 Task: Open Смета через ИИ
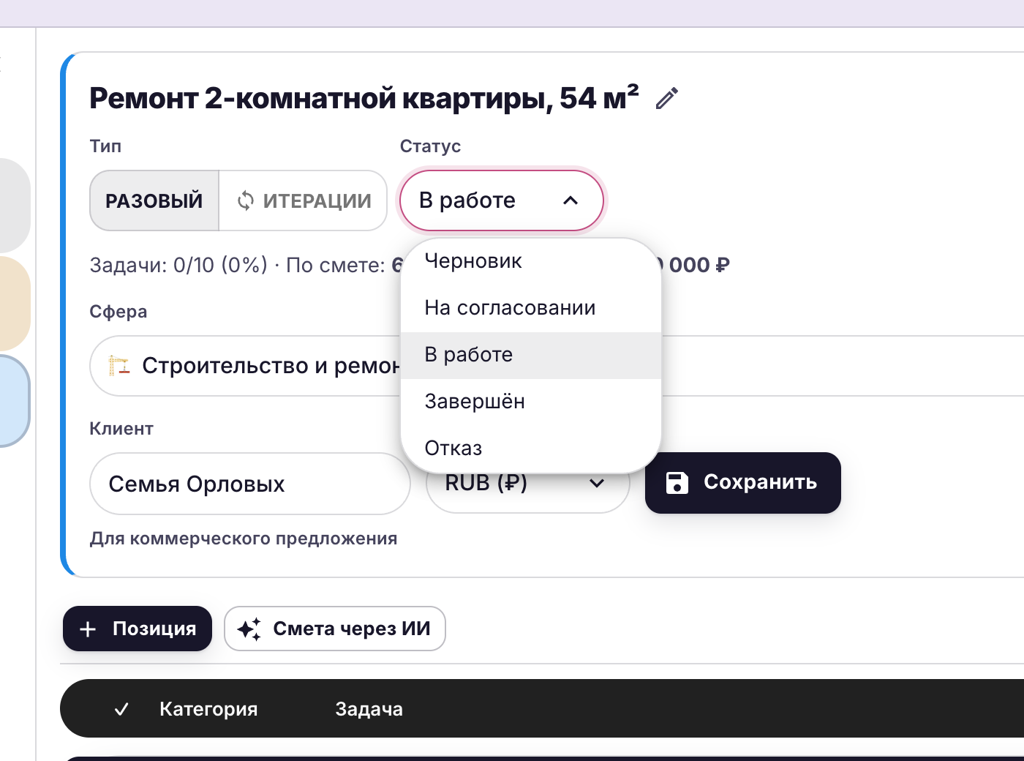335,629
